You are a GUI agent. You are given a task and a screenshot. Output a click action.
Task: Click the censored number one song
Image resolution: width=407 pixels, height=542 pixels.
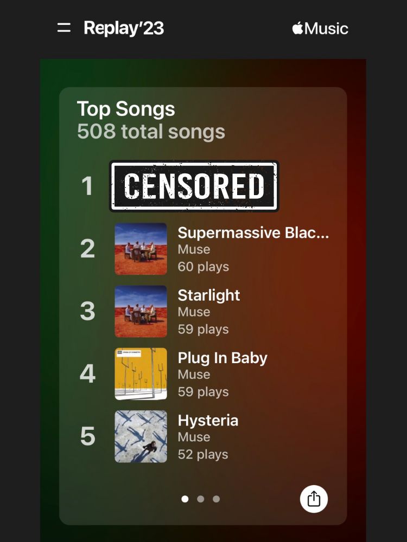point(194,186)
